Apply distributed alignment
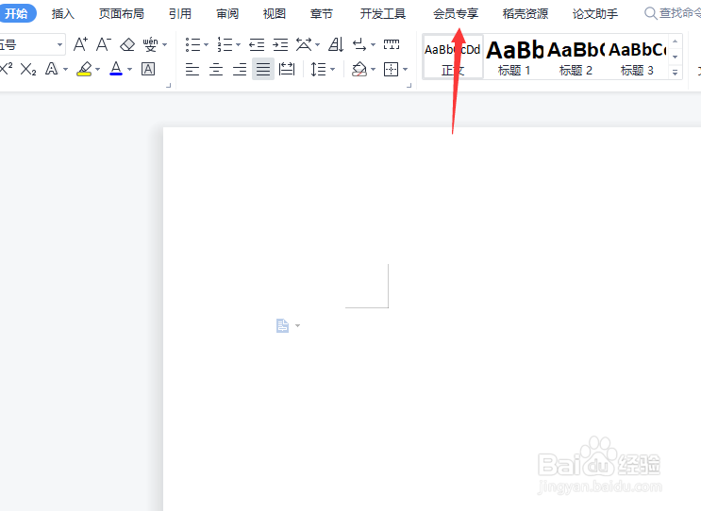Screen dimensions: 701x511 [x=287, y=69]
